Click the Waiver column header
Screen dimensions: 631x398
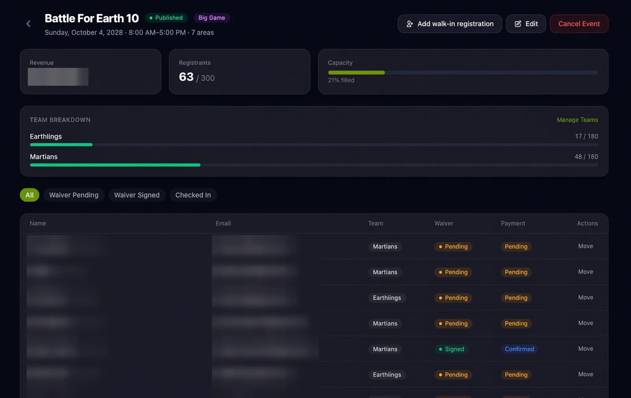444,223
